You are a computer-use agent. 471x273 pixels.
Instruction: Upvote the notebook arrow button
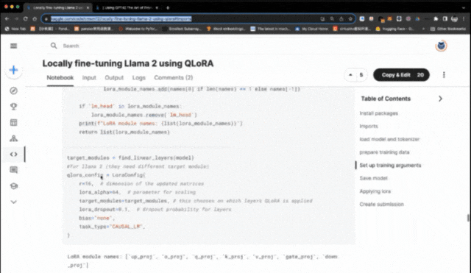click(350, 75)
